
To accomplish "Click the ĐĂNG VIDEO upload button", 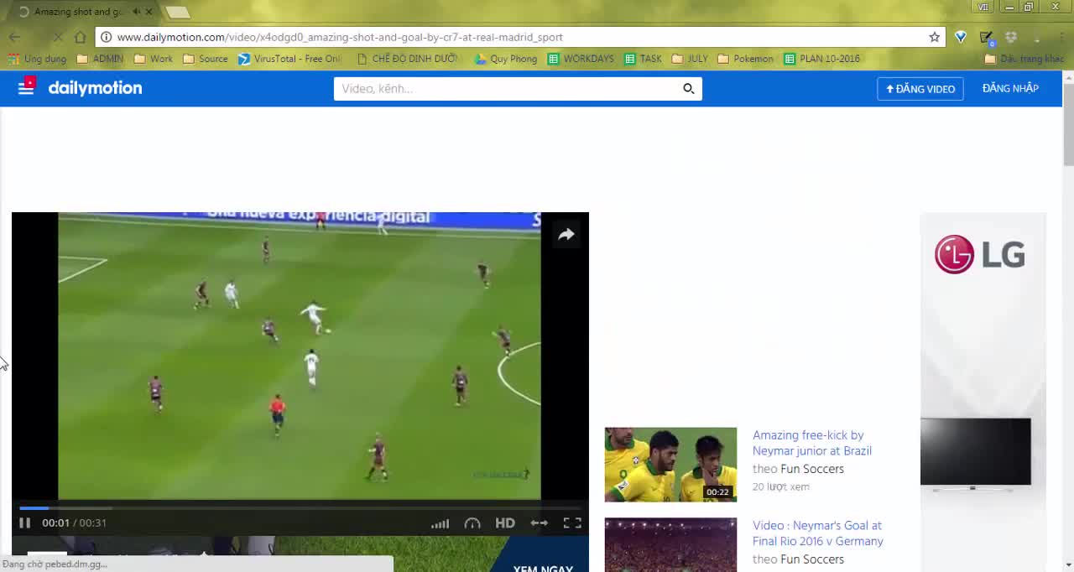I will click(x=920, y=89).
